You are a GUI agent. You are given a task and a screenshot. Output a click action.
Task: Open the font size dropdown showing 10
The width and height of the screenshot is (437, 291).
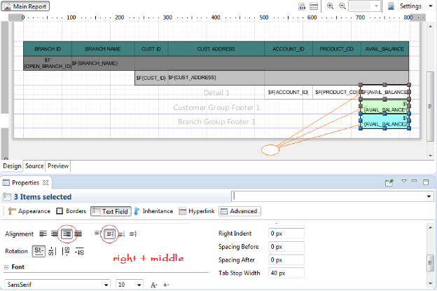140,285
